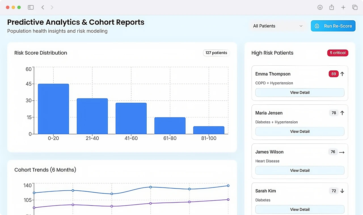Click Sarah Kim's downward trend arrow
Screen dimensions: 363x215
click(342, 191)
